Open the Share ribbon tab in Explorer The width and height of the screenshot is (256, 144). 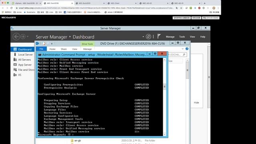point(64,49)
